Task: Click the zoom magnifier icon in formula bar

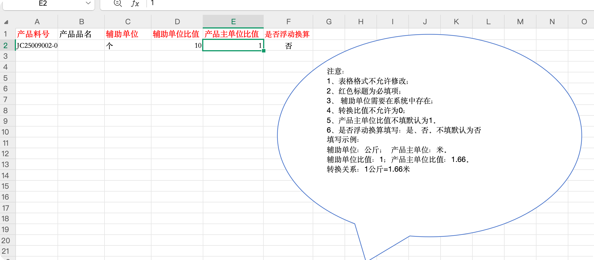Action: [x=118, y=3]
